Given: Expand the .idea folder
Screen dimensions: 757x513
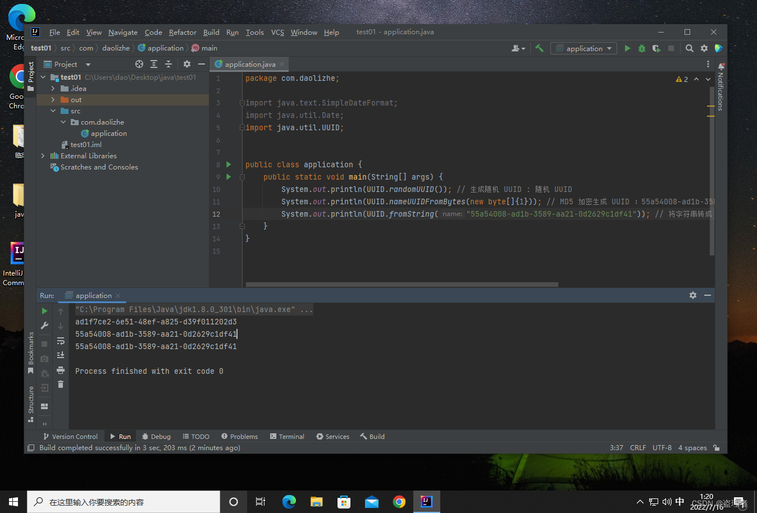Looking at the screenshot, I should 53,89.
